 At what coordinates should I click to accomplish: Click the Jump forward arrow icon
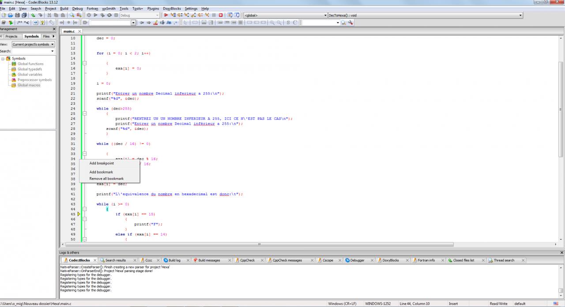click(x=148, y=22)
